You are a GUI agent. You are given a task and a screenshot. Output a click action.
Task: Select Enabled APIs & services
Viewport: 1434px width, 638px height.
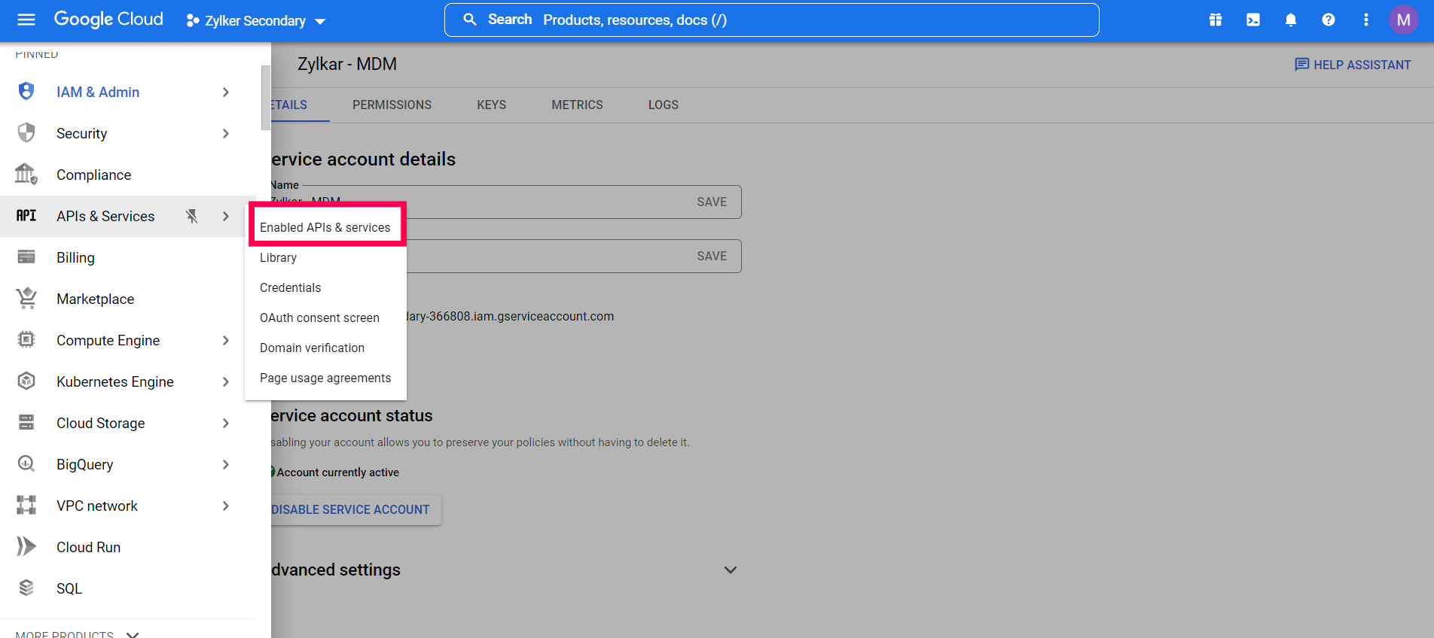(325, 227)
